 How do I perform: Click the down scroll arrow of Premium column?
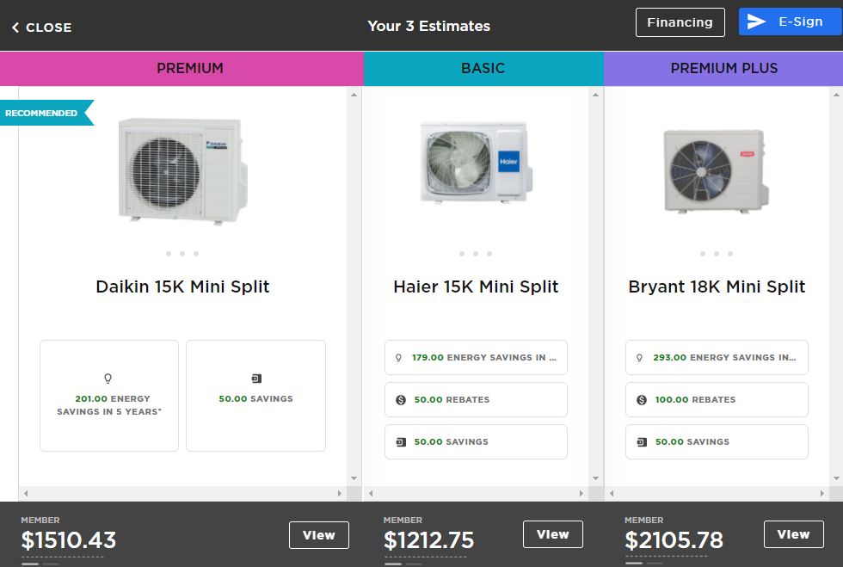353,476
